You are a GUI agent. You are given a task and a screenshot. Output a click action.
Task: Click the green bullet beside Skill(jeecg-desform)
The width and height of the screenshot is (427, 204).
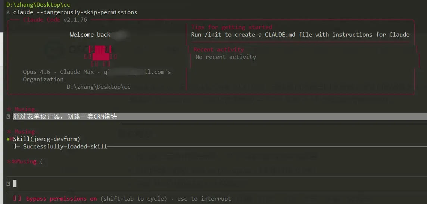coord(8,139)
